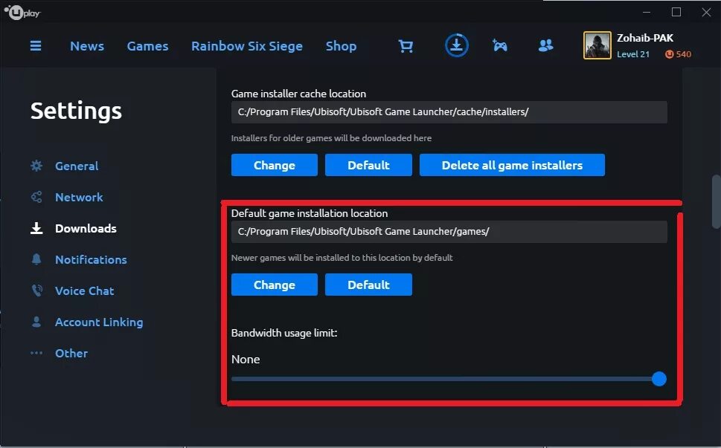721x448 pixels.
Task: Click the bell icon beside Notifications
Action: tap(36, 259)
